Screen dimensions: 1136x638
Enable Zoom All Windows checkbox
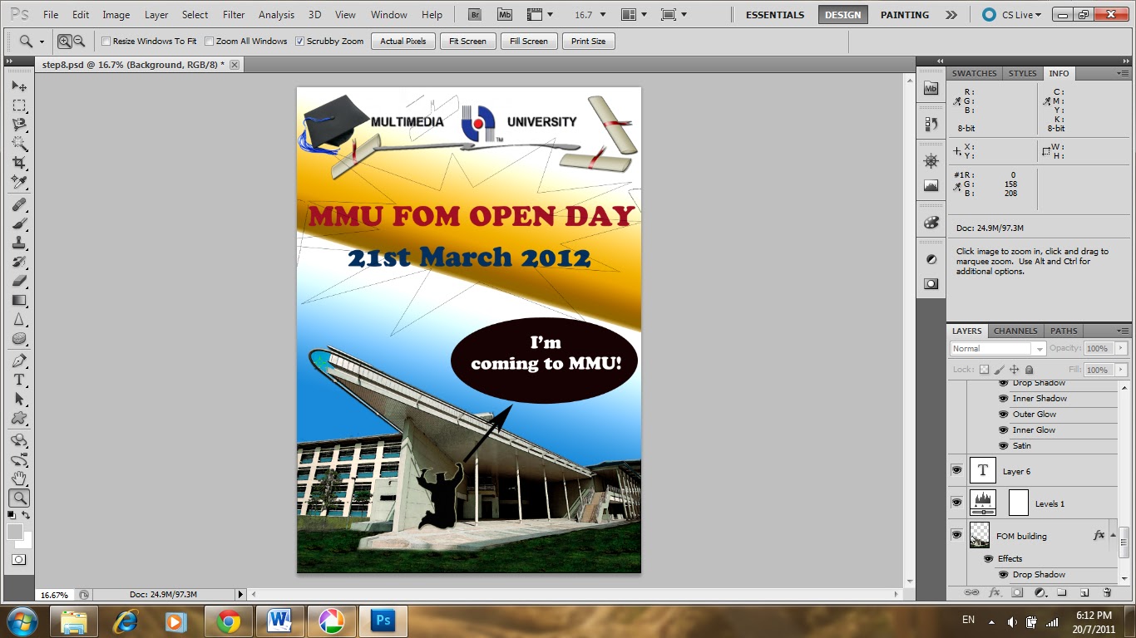tap(210, 41)
